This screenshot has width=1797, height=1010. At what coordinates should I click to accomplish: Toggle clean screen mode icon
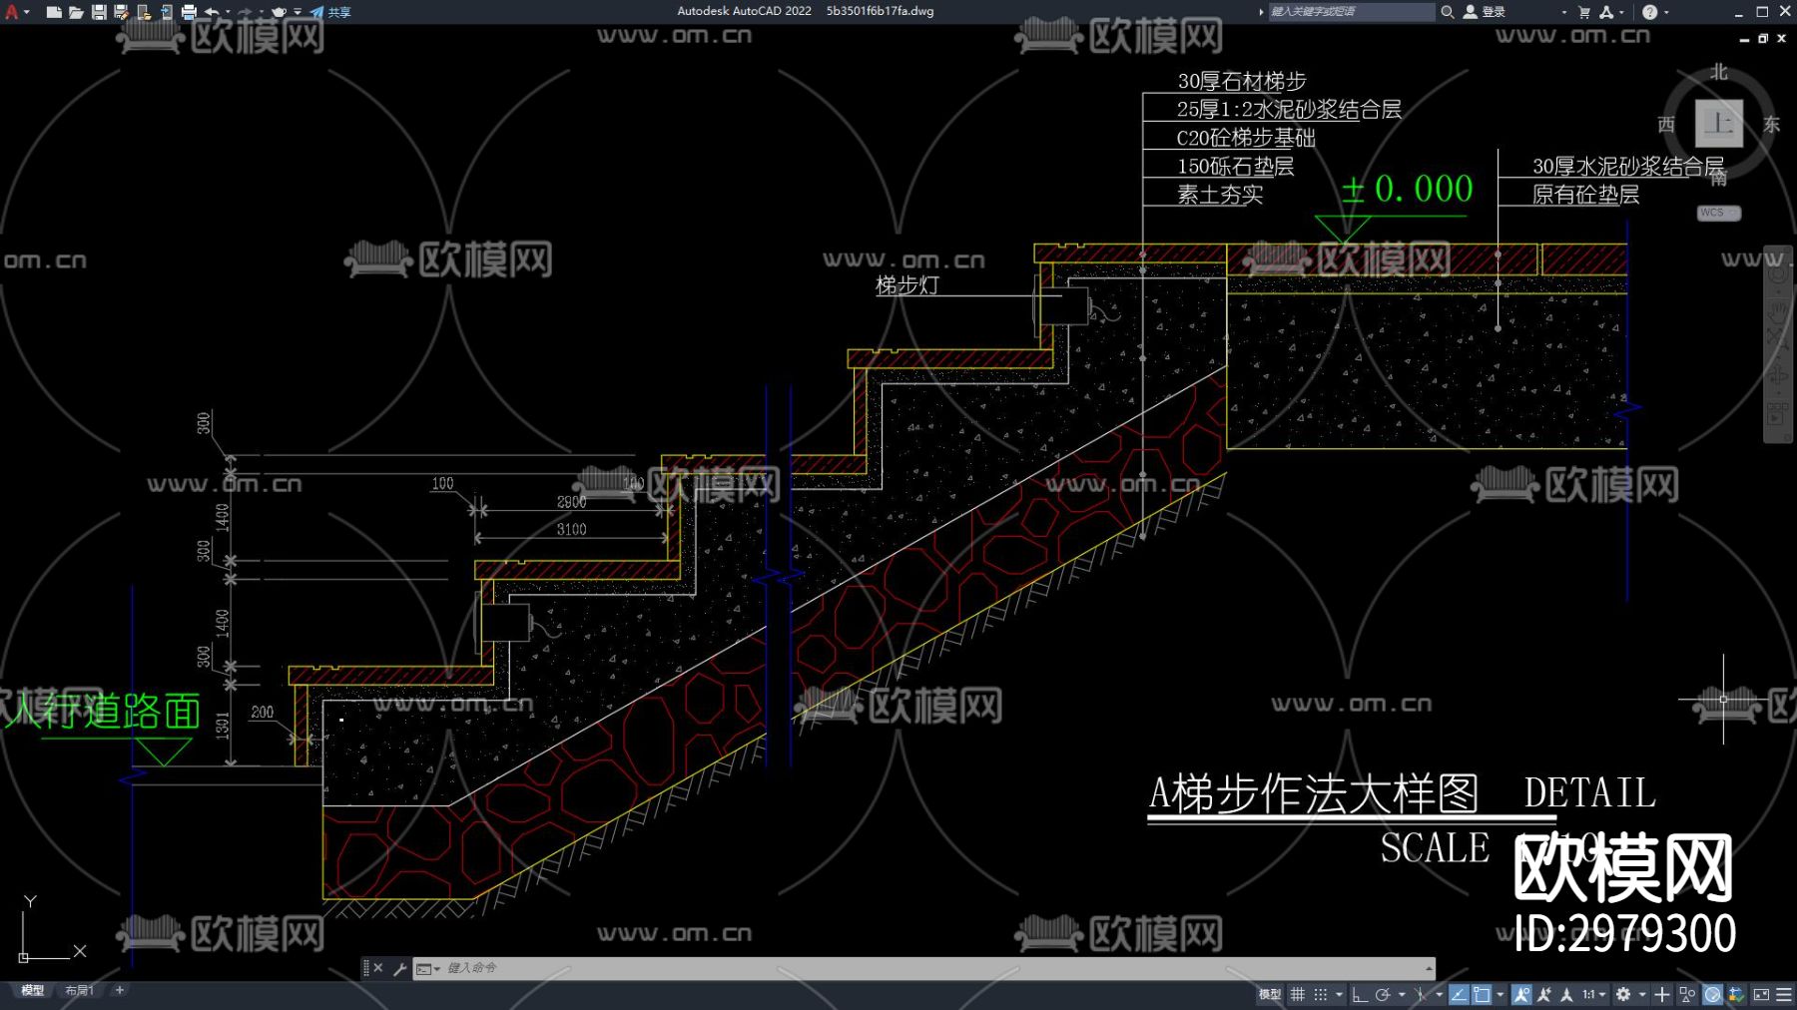point(1761,994)
